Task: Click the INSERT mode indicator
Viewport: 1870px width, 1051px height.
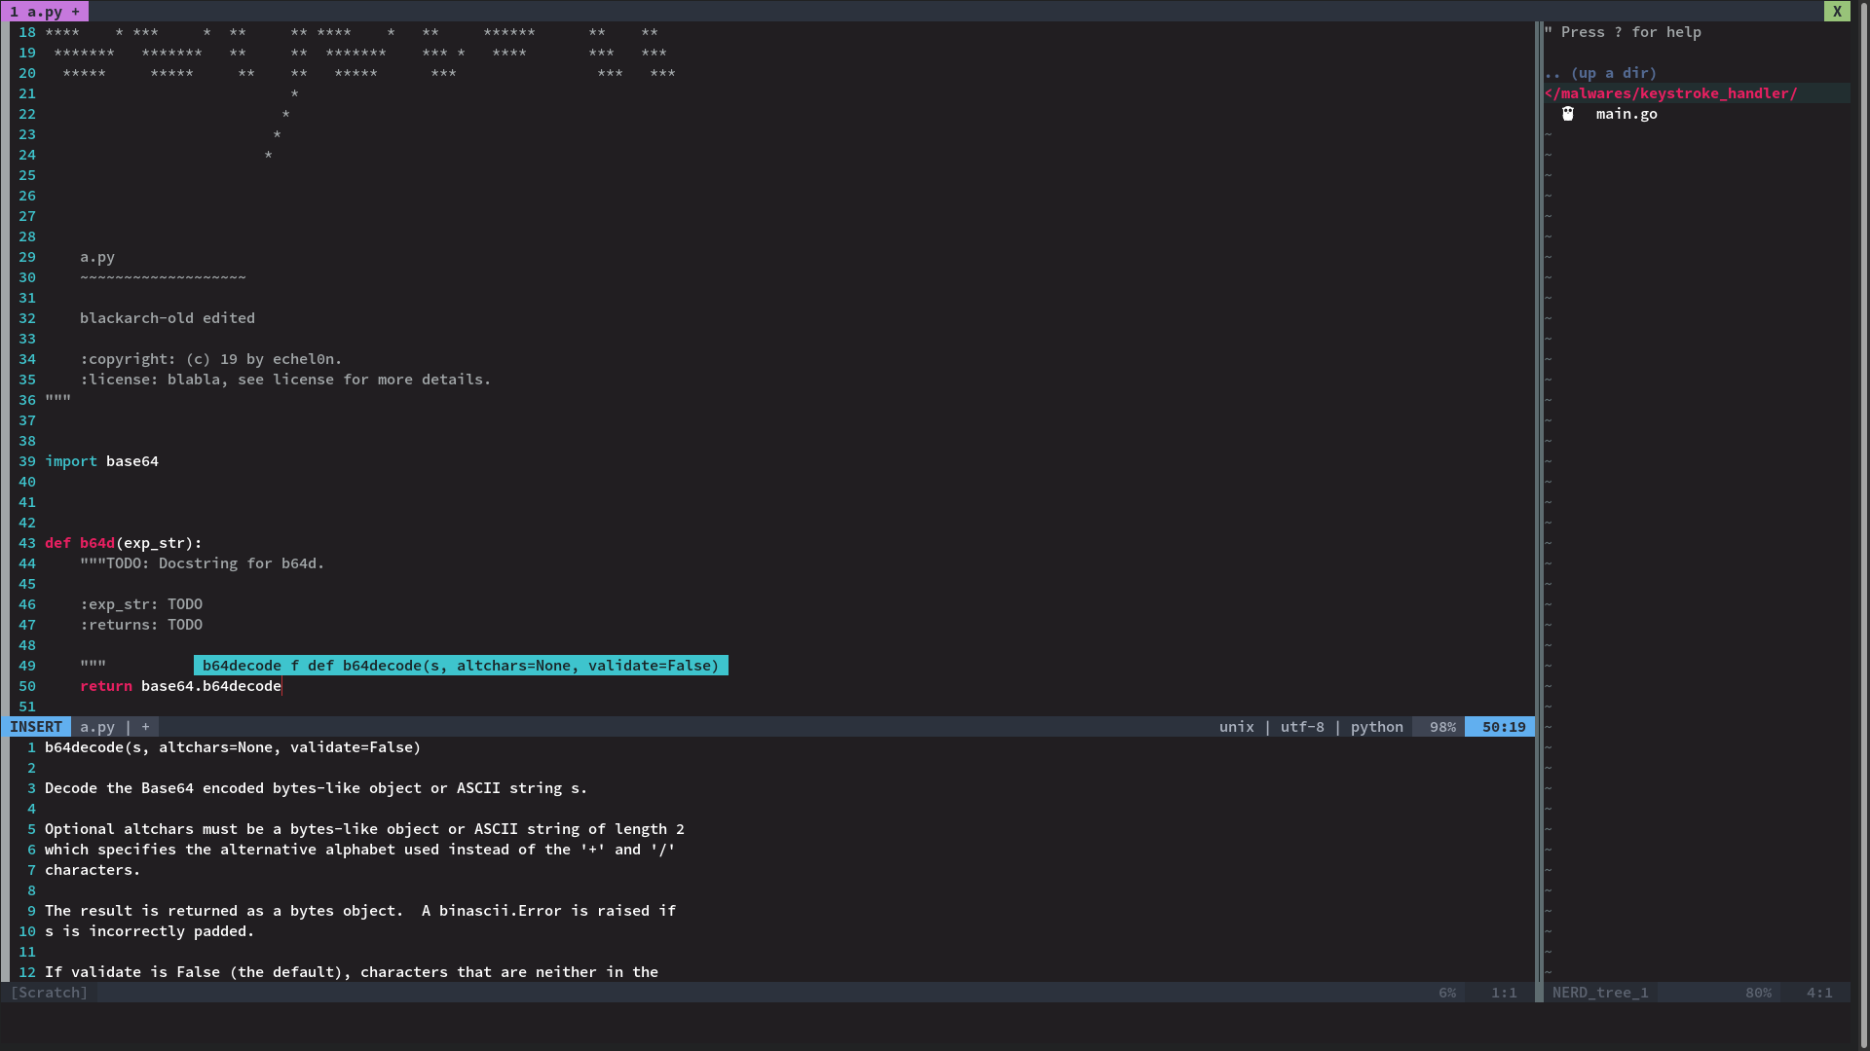Action: point(36,727)
